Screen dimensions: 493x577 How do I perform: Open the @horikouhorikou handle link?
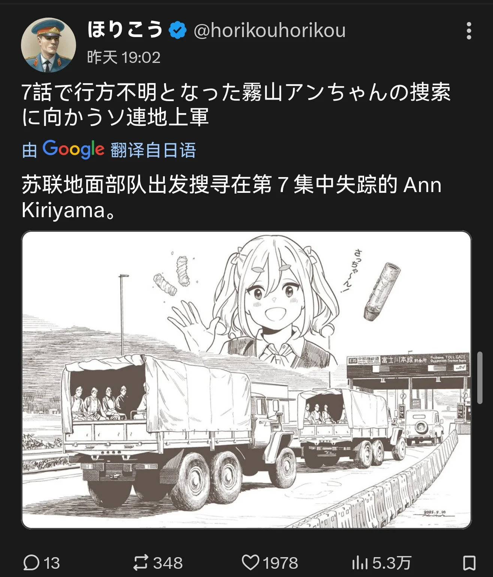(x=269, y=30)
